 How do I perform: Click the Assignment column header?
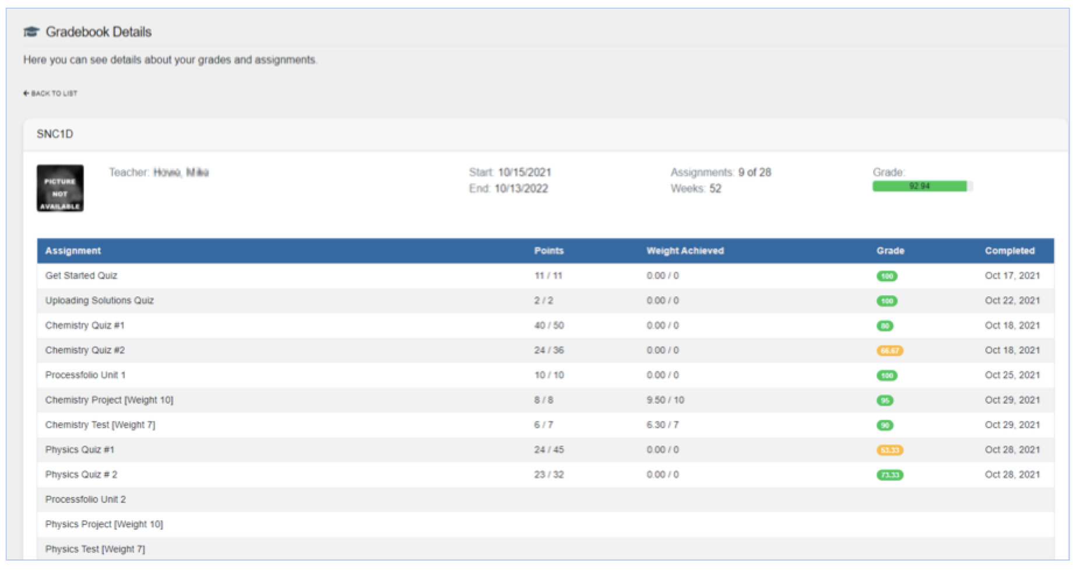coord(73,251)
